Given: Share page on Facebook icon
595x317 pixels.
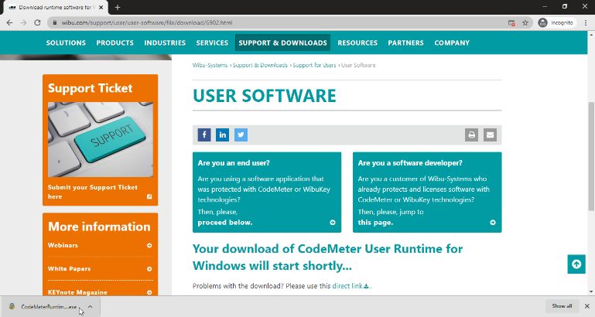Looking at the screenshot, I should click(x=204, y=135).
